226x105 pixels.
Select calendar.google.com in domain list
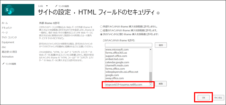click(x=117, y=62)
